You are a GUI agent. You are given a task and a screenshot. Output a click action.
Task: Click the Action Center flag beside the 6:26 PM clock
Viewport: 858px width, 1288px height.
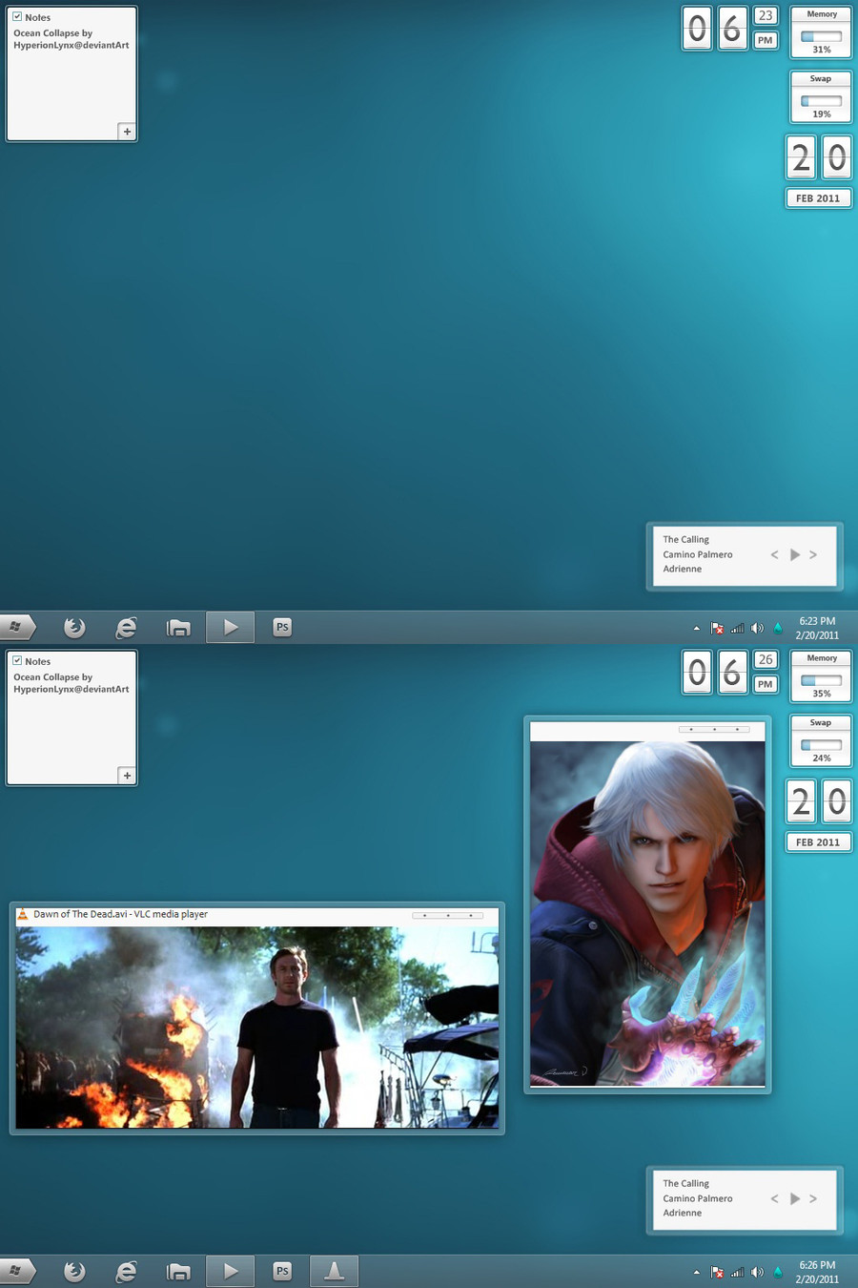(x=717, y=1272)
